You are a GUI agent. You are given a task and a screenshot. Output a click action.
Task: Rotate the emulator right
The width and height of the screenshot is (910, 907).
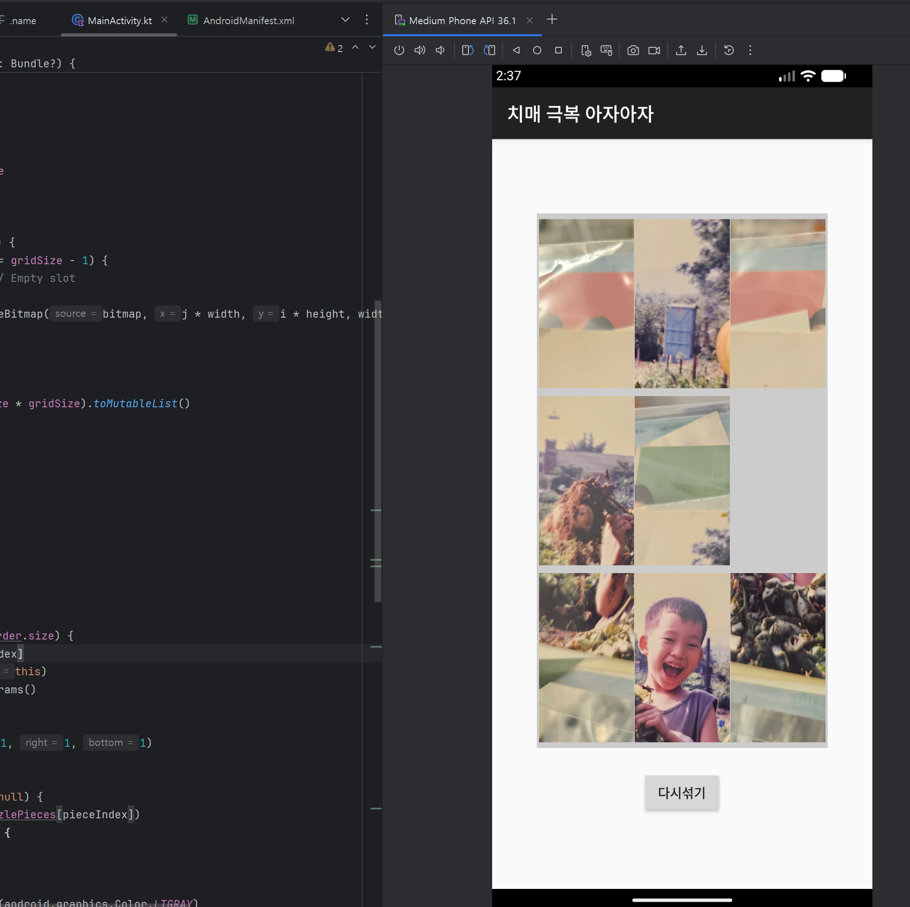(489, 51)
